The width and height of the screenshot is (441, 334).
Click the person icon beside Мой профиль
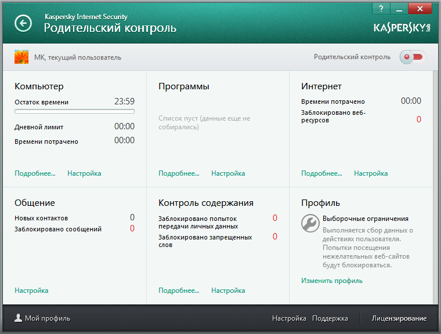[x=19, y=318]
